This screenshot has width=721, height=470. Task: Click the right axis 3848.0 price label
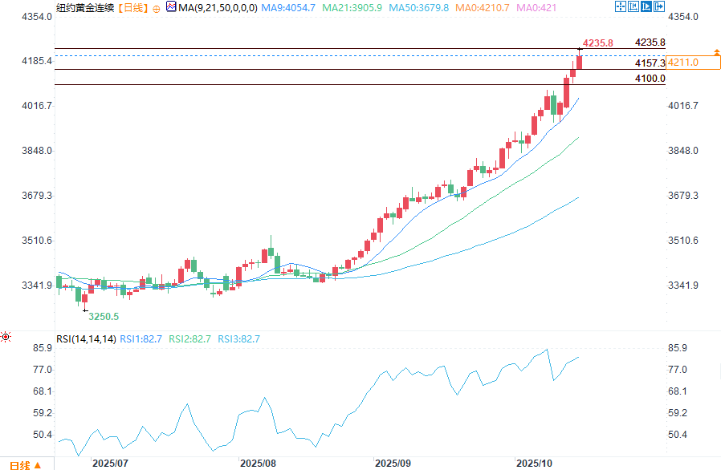coord(682,151)
